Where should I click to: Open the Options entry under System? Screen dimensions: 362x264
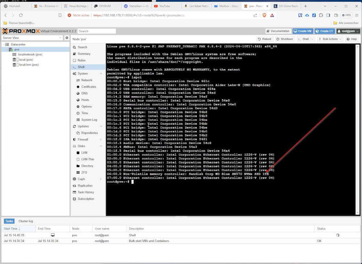tap(87, 107)
